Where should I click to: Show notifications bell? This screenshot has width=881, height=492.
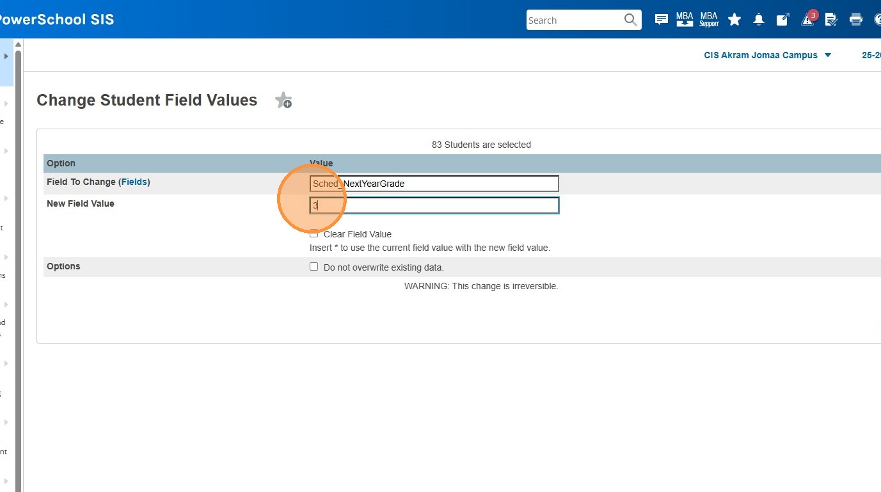759,20
